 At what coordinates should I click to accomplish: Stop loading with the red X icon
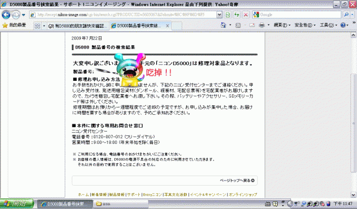point(245,15)
